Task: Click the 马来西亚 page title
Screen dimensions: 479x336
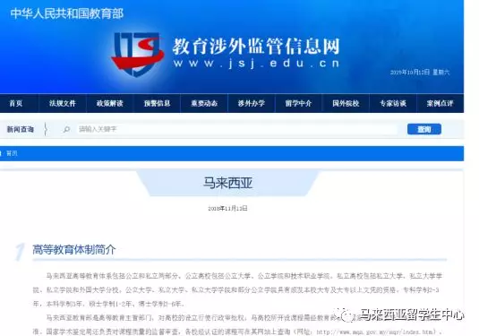Action: tap(228, 183)
